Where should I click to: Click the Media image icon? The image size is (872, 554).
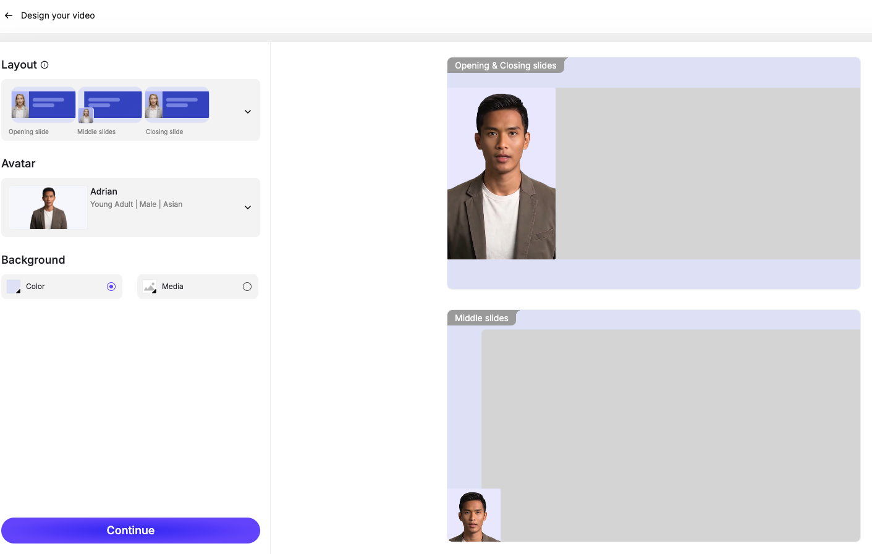tap(150, 287)
